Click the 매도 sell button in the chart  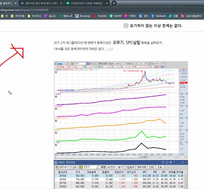(x=162, y=67)
